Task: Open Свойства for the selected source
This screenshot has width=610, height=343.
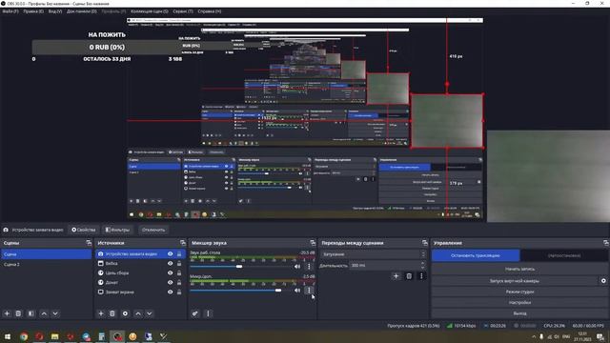Action: point(83,230)
